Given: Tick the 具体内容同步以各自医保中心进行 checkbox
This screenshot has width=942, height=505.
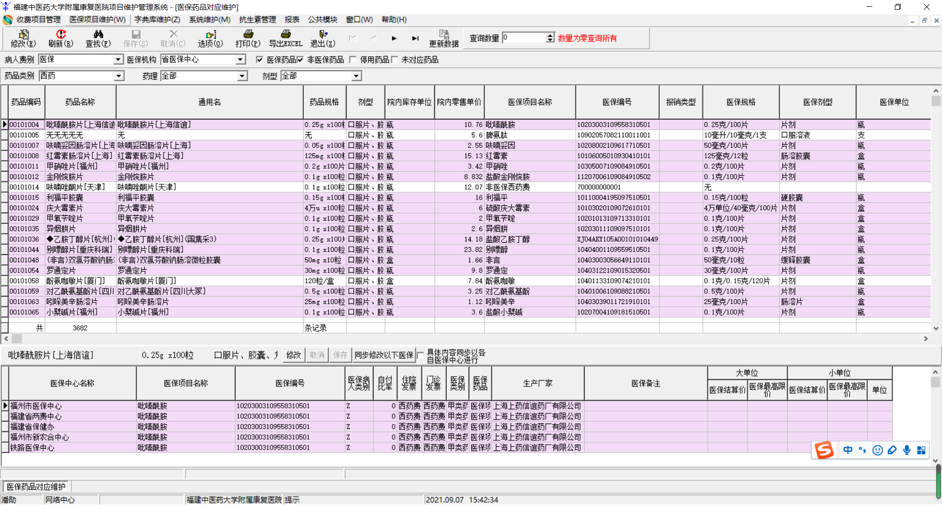Looking at the screenshot, I should pyautogui.click(x=420, y=355).
